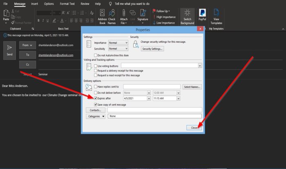Open the Signature menu
Viewport: 286px width, 169px height.
(143, 17)
